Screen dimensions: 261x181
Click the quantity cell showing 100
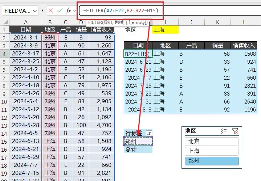(81, 125)
